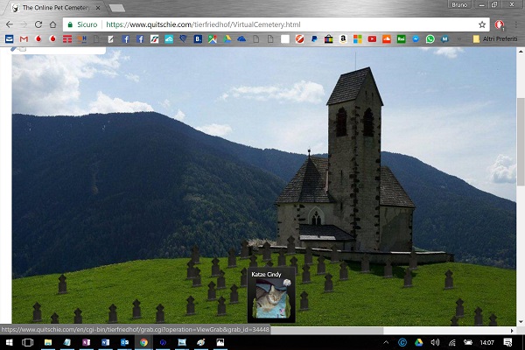525x350 pixels.
Task: Click the vertical page scrollbar
Action: [520, 131]
